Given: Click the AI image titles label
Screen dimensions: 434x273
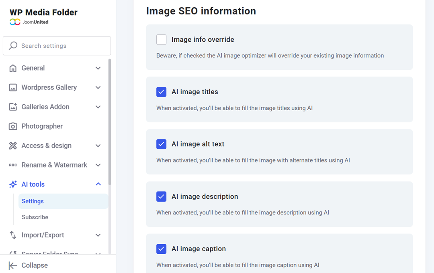Looking at the screenshot, I should click(x=194, y=92).
